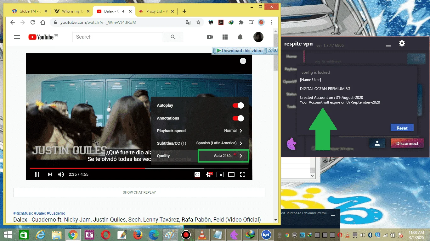Open respite vpn settings gear
The width and height of the screenshot is (430, 241).
tap(402, 43)
